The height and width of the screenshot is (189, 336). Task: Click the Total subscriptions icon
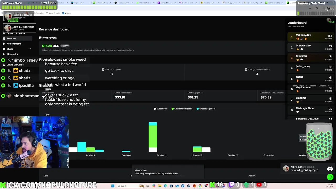click(x=103, y=69)
